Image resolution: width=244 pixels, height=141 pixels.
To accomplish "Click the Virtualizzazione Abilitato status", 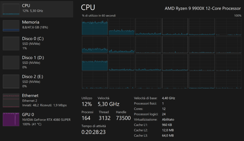I will [168, 119].
